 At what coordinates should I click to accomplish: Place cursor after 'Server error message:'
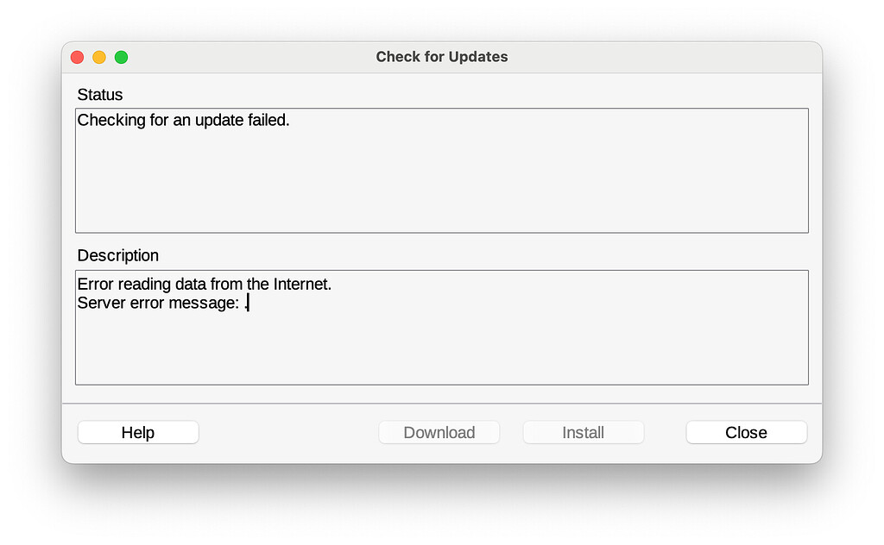pyautogui.click(x=249, y=303)
